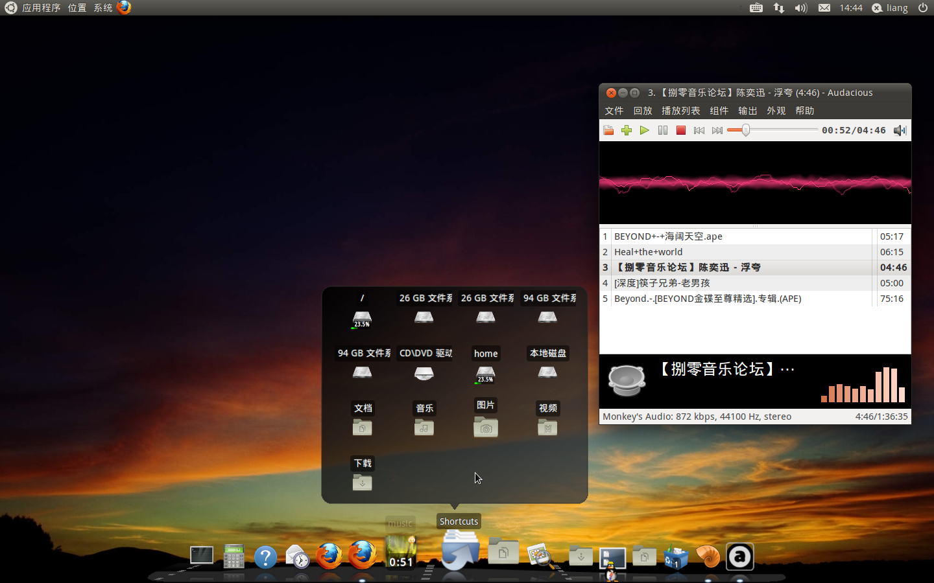
Task: Open the 视频 folder shortcut
Action: (x=547, y=427)
